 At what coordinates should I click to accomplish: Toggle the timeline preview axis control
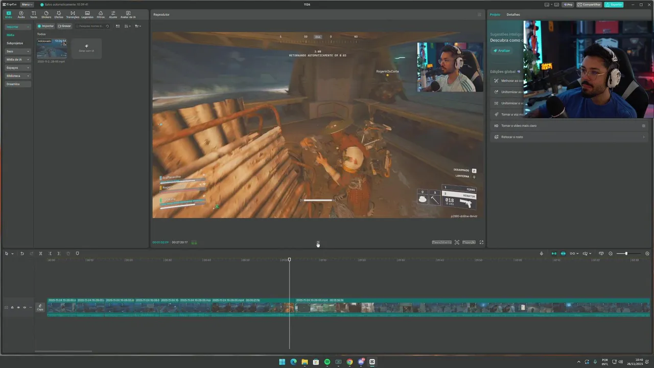point(586,254)
